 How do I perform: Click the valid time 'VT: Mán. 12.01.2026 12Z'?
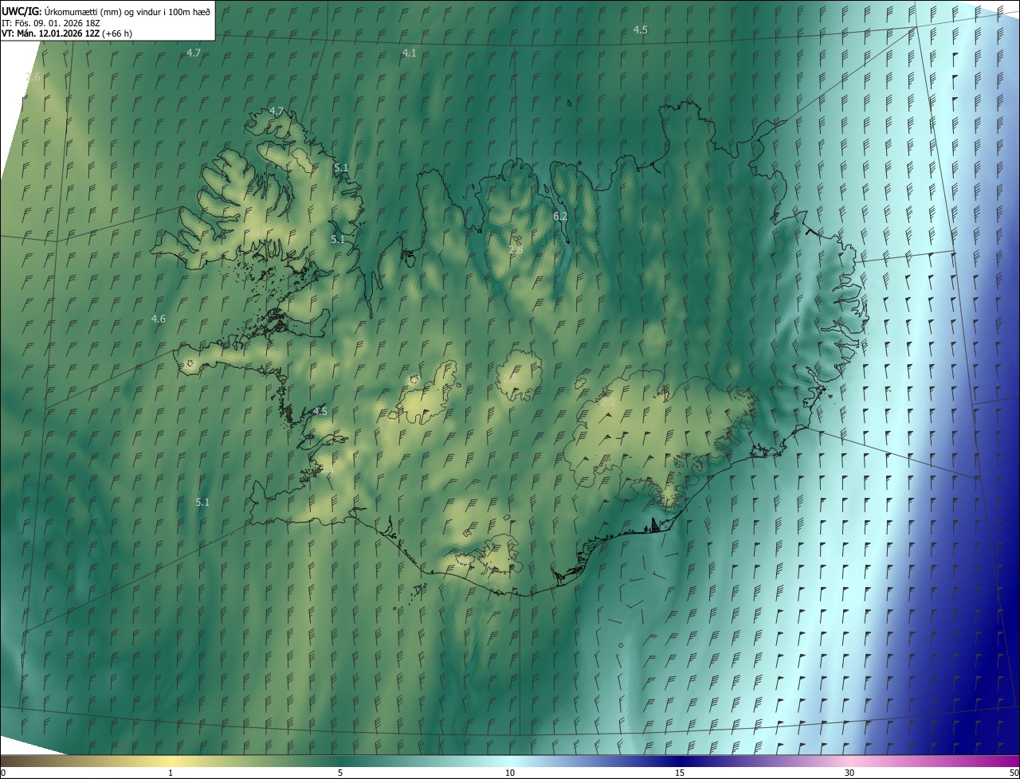pyautogui.click(x=50, y=33)
